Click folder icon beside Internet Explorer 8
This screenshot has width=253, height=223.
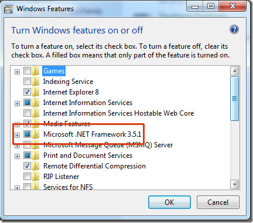36,92
